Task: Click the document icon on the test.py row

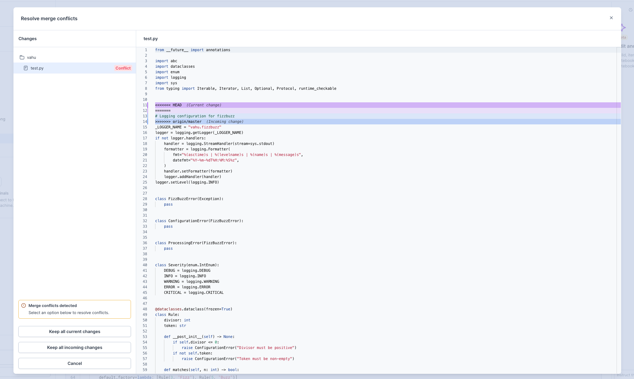Action: [26, 68]
